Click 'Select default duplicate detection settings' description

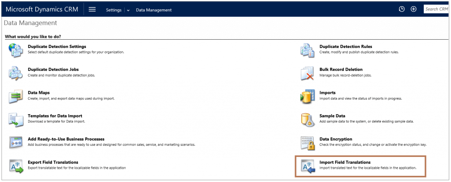76,52
